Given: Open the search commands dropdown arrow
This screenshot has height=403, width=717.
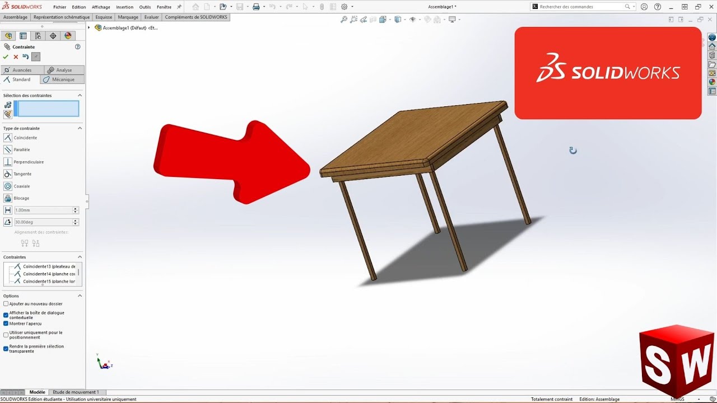Looking at the screenshot, I should pos(634,7).
